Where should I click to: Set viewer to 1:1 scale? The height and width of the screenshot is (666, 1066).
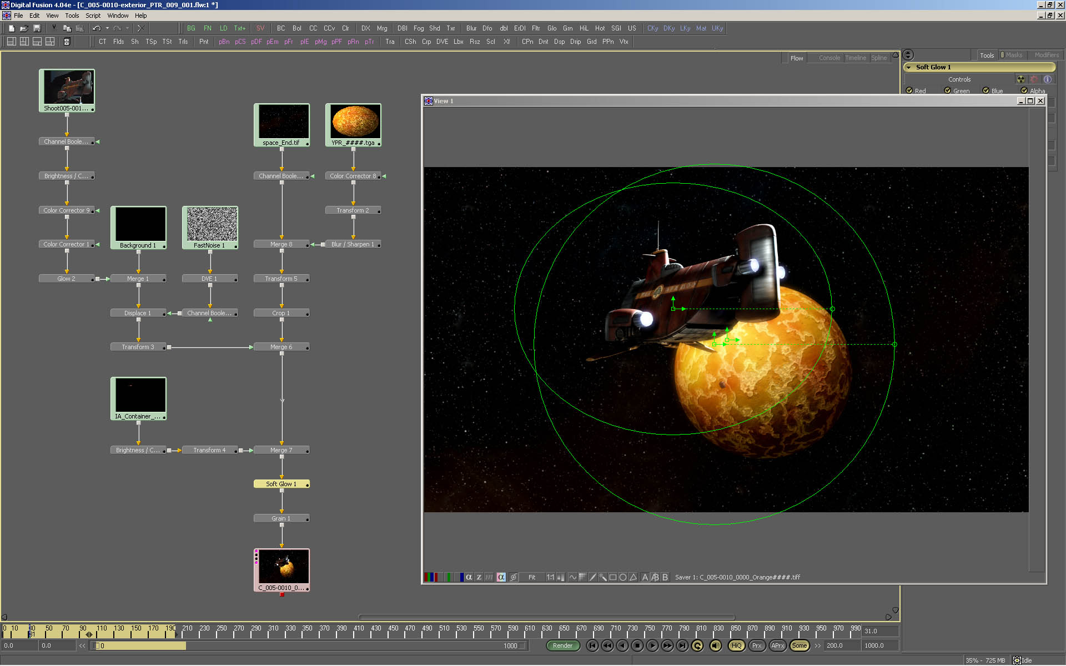pyautogui.click(x=550, y=577)
